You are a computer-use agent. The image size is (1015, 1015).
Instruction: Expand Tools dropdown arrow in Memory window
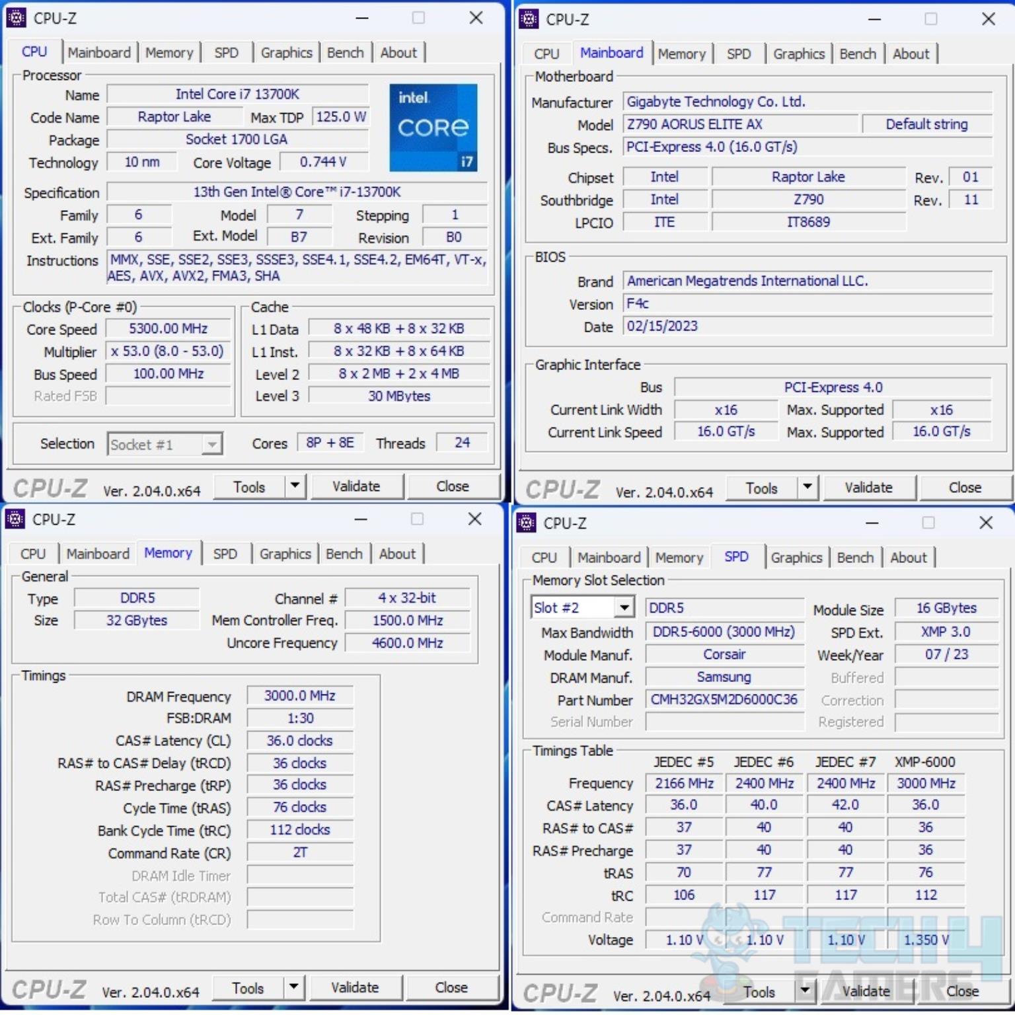click(293, 988)
